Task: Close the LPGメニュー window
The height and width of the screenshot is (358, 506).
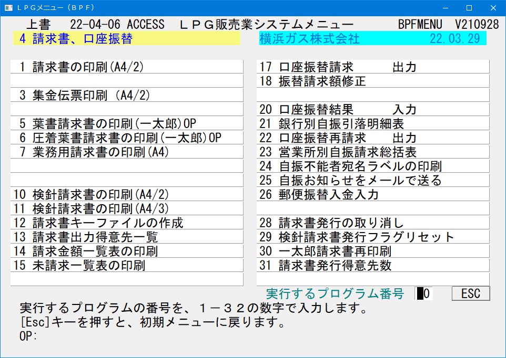Action: click(x=493, y=8)
